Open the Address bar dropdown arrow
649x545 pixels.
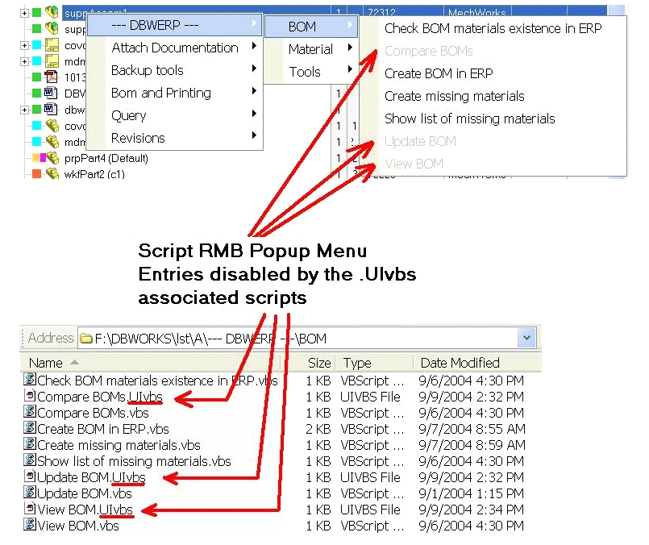point(526,338)
